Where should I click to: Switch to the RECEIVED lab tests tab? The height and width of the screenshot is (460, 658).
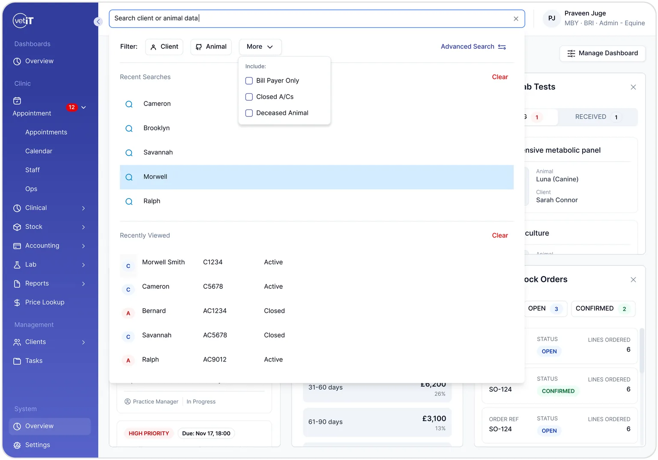tap(598, 117)
